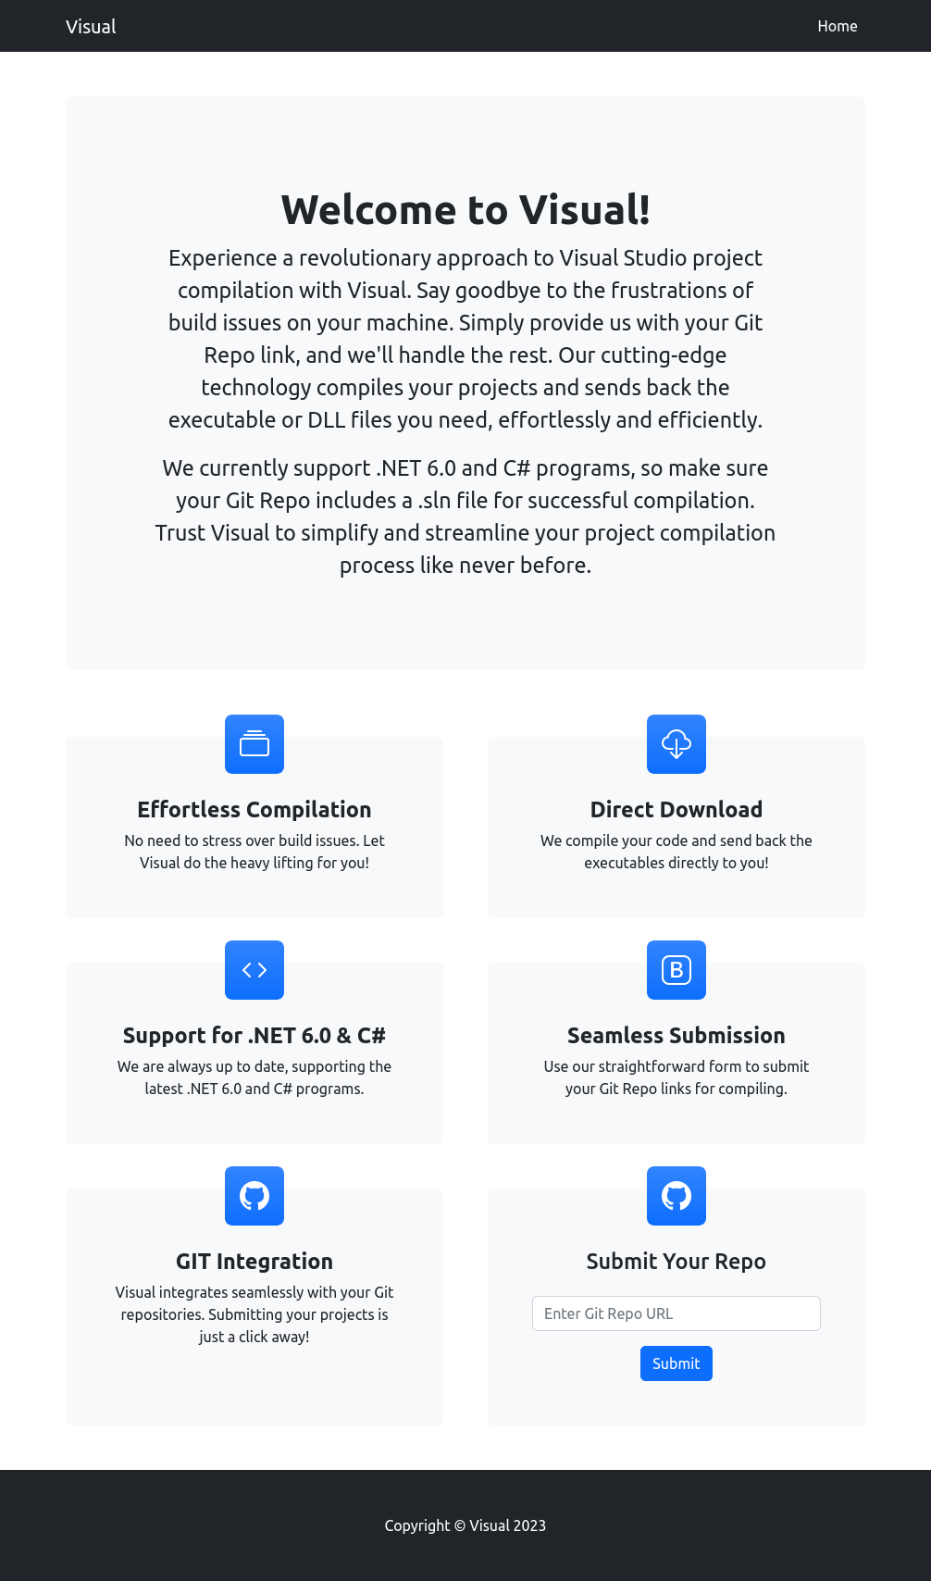The image size is (931, 1581).
Task: Click the Submit Your Repo heading
Action: pyautogui.click(x=677, y=1262)
